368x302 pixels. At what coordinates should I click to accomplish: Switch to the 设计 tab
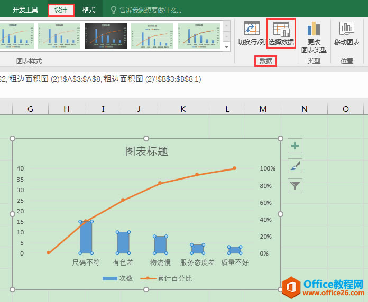(61, 10)
